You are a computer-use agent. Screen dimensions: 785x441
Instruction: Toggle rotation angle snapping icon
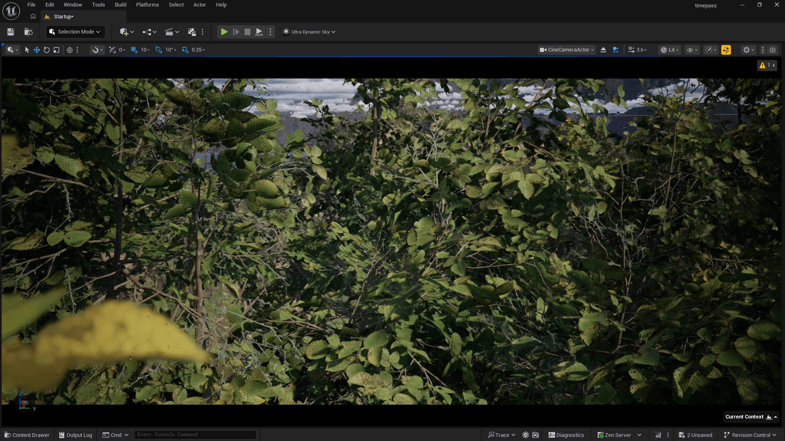pyautogui.click(x=159, y=50)
